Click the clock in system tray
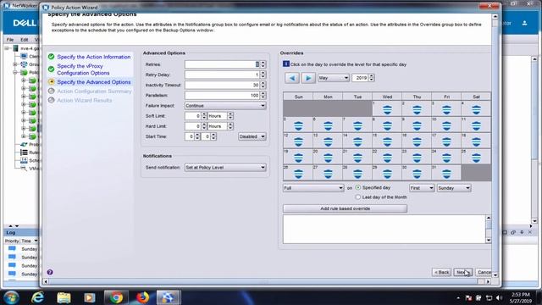The height and width of the screenshot is (305, 542). 520,297
